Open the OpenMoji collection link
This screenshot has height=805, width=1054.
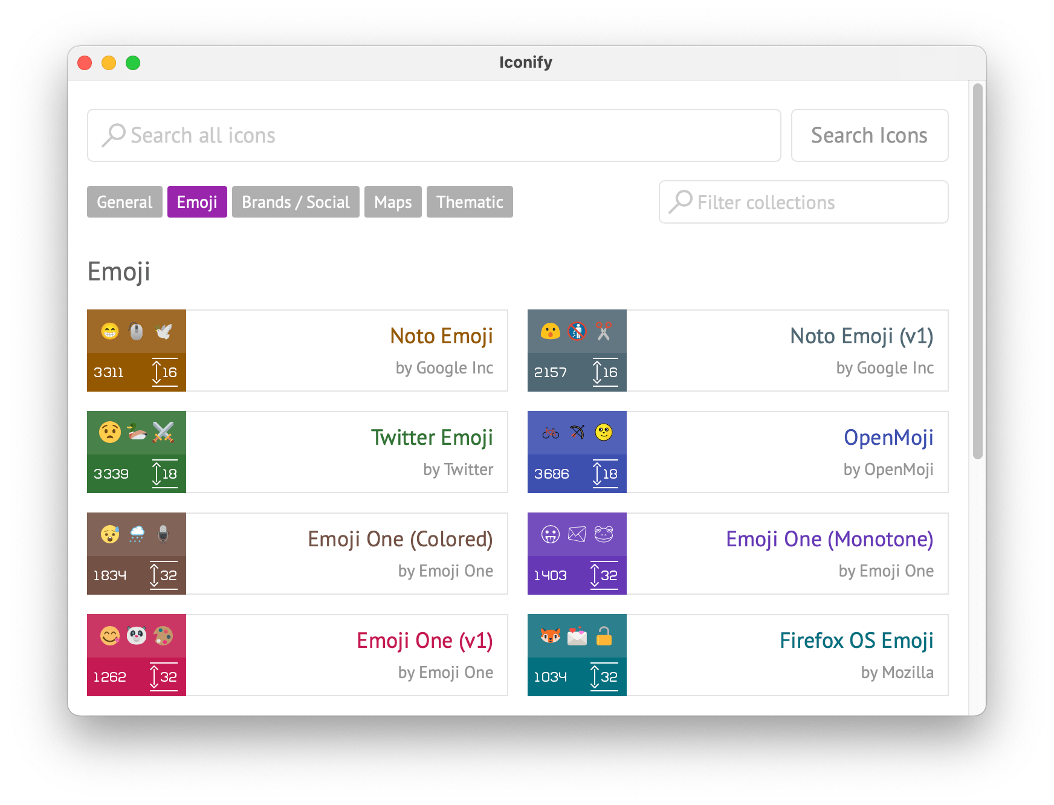888,438
